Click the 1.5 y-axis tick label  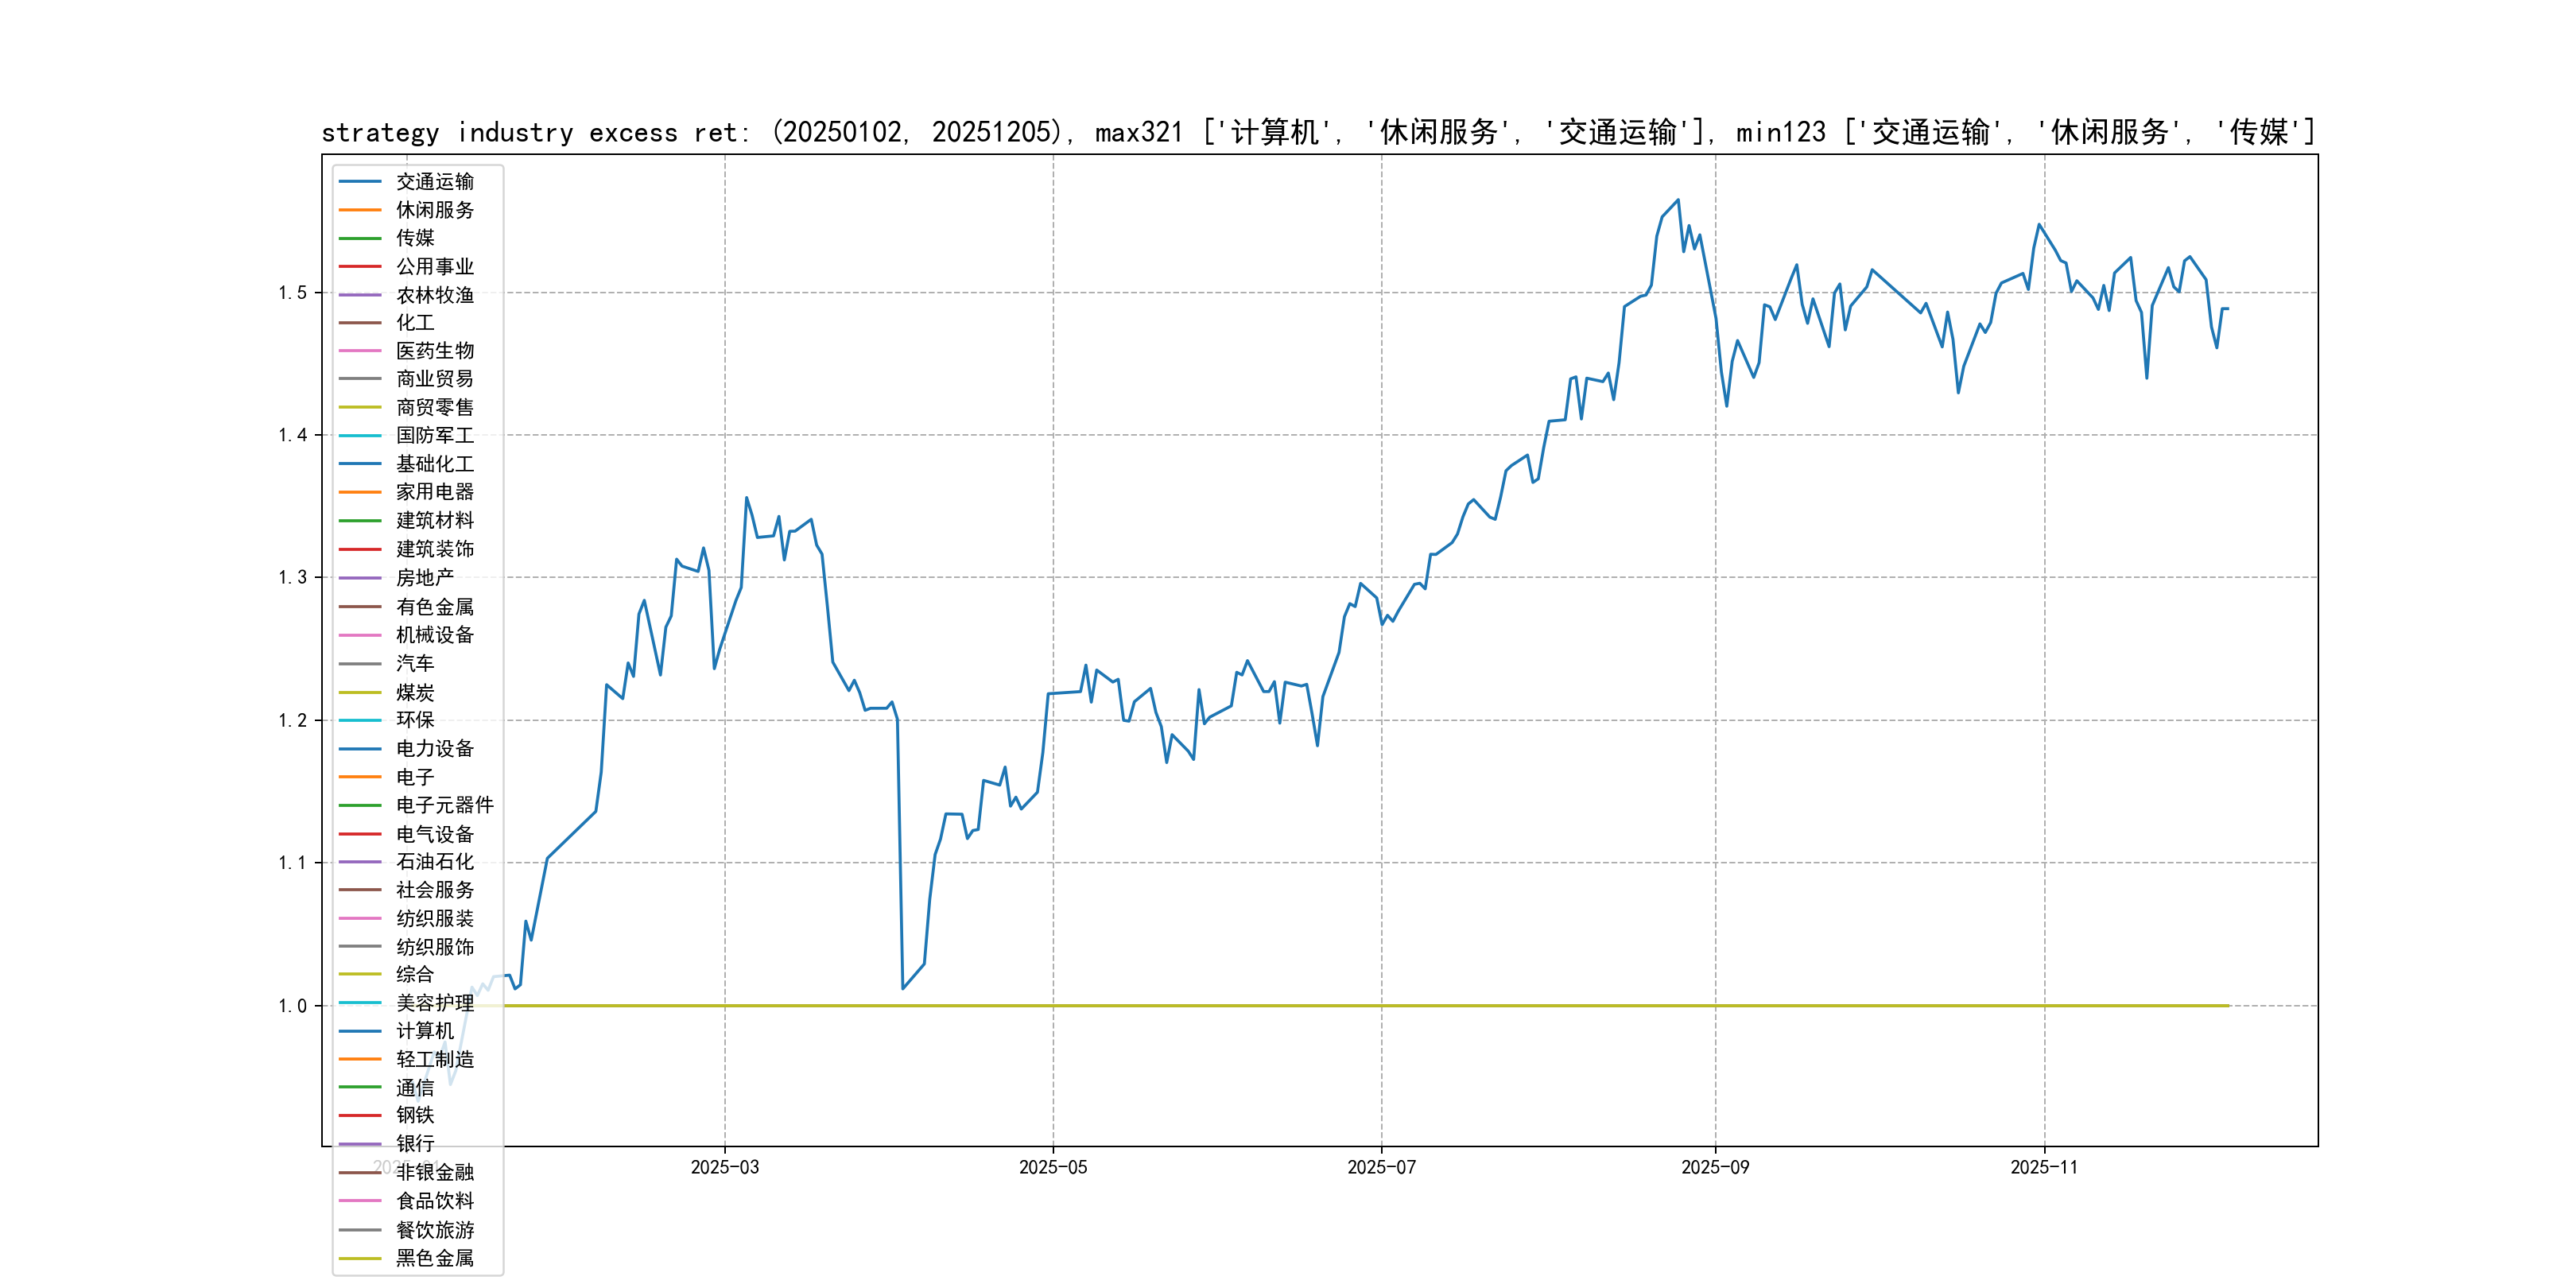click(x=292, y=293)
